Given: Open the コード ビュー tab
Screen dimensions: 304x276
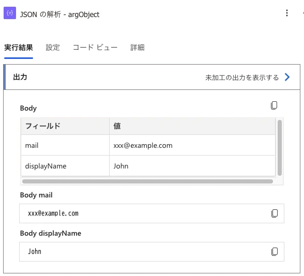Looking at the screenshot, I should (95, 48).
